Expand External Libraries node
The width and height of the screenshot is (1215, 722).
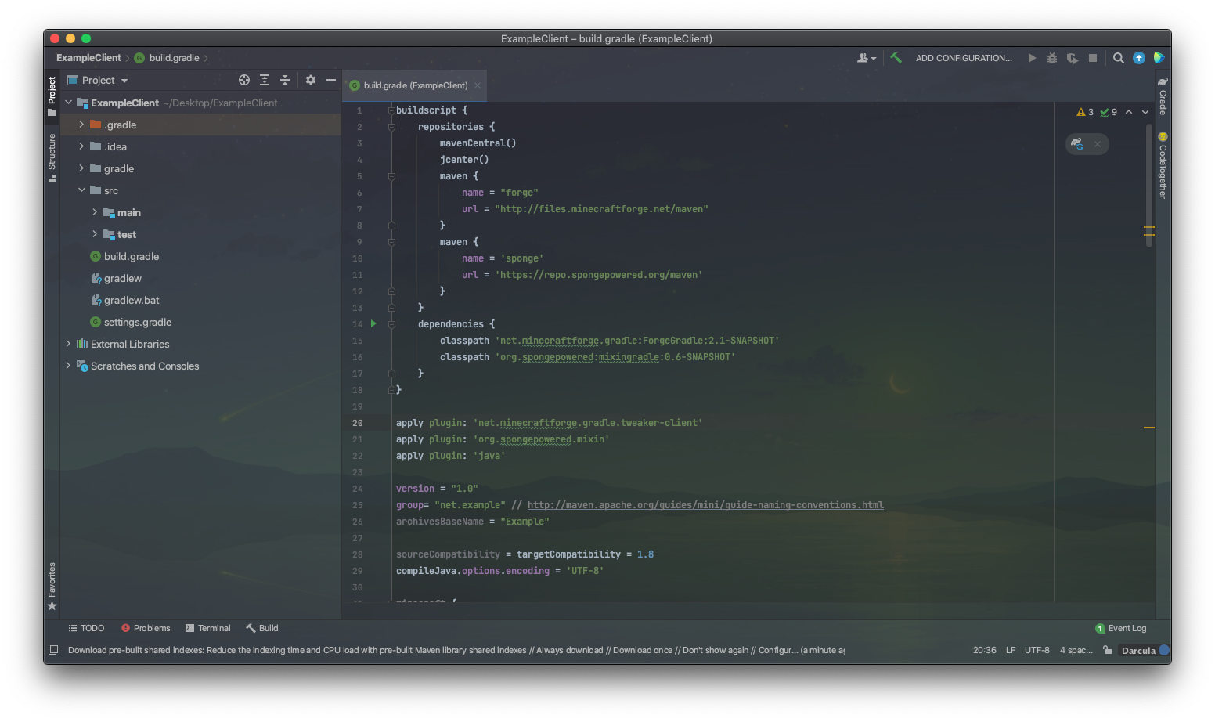[x=68, y=344]
